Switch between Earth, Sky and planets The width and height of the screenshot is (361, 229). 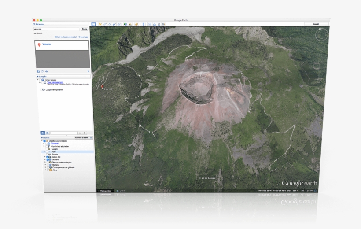[x=137, y=24]
